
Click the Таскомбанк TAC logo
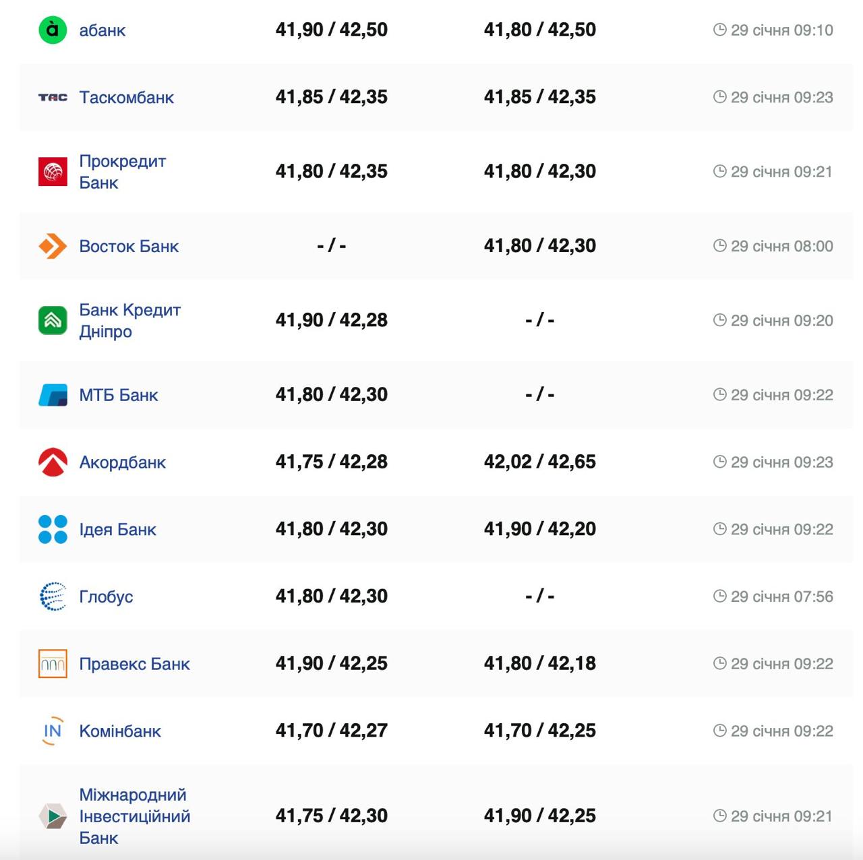click(53, 98)
